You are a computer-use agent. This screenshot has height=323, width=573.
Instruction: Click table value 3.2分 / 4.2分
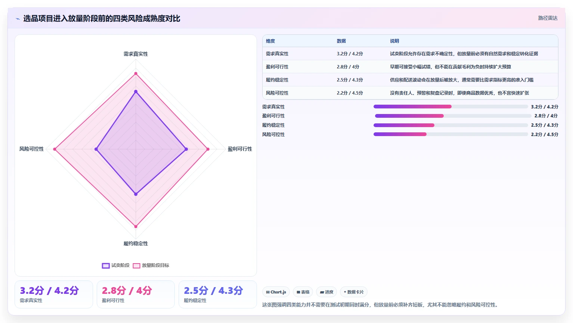350,54
